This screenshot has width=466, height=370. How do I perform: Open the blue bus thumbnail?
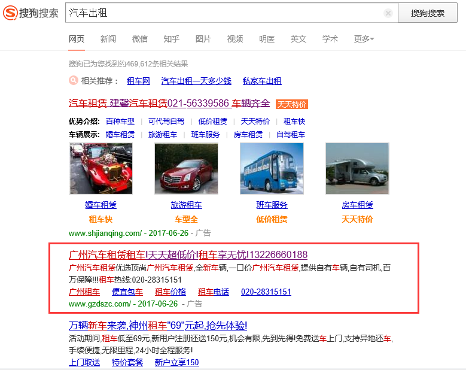click(272, 169)
